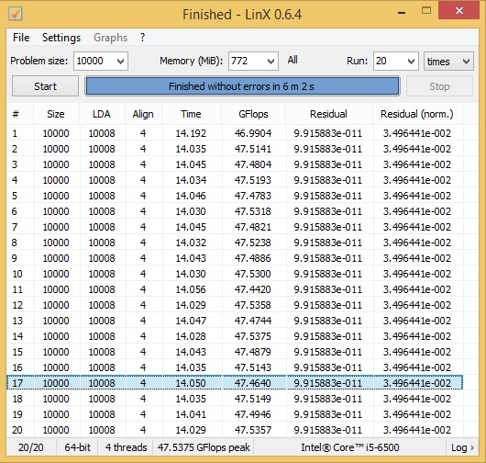Select the GFlops value 47.5149
The image size is (486, 463).
[253, 399]
